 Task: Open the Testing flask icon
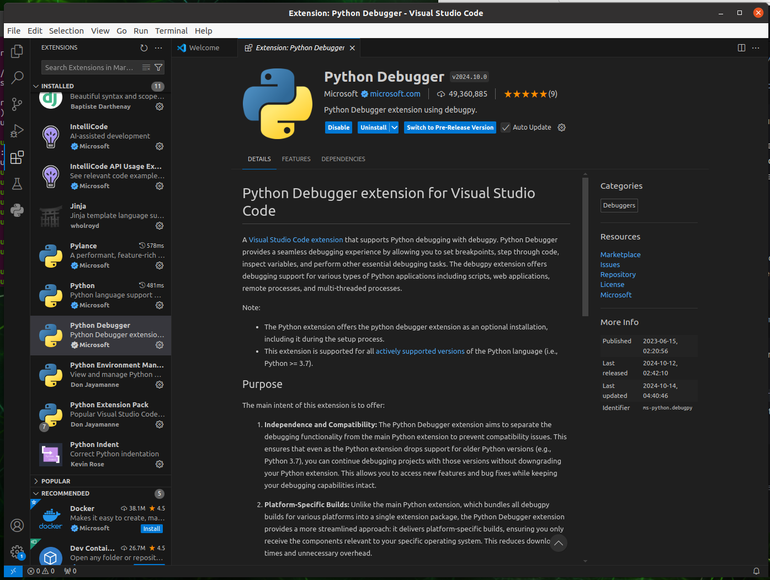tap(17, 184)
